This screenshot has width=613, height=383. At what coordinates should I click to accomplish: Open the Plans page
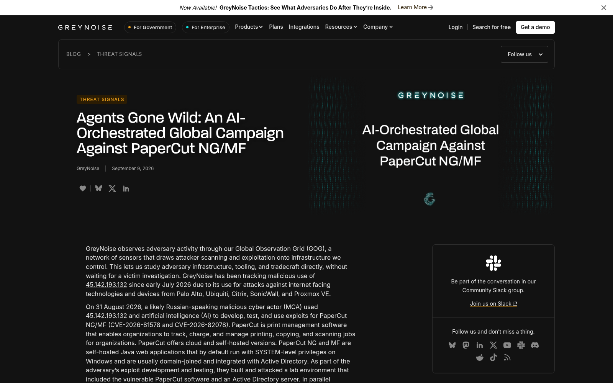click(276, 27)
